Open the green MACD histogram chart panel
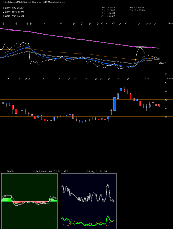Viewport: 173px width, 229px height. point(29,201)
